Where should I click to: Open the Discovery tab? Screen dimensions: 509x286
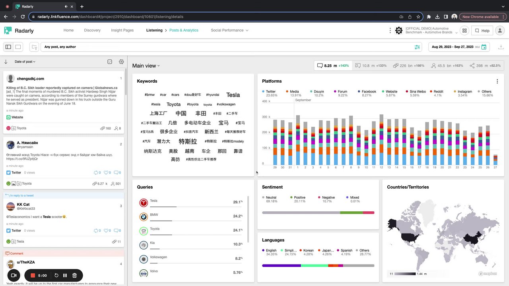92,30
